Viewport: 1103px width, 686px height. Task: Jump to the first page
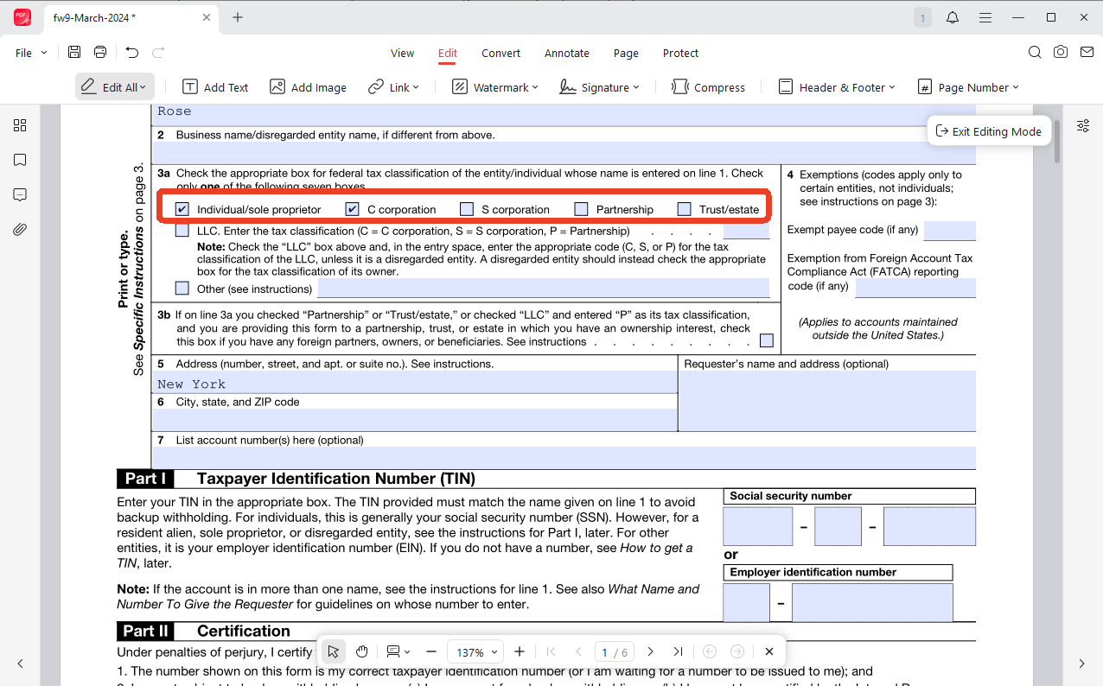point(551,651)
